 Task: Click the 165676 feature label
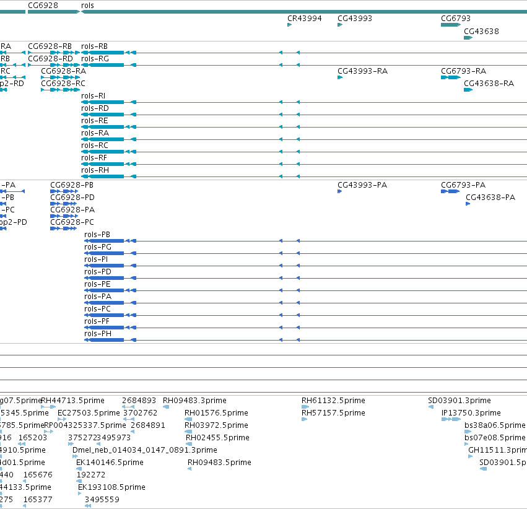pos(38,476)
